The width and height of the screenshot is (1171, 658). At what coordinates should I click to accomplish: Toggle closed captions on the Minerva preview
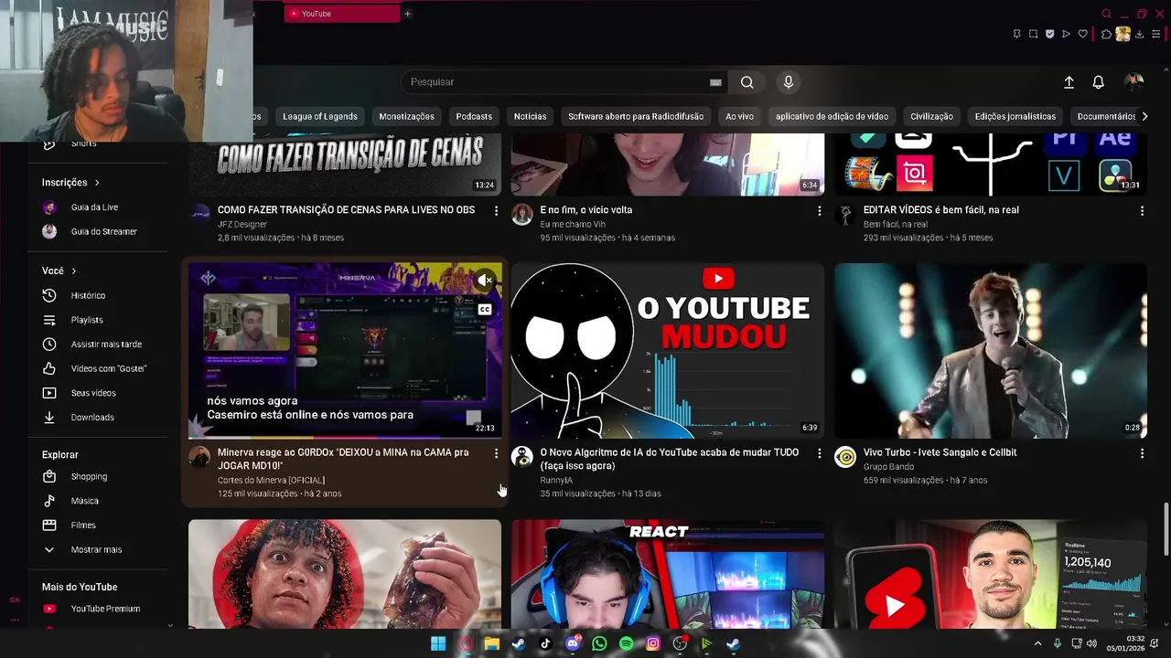point(485,310)
